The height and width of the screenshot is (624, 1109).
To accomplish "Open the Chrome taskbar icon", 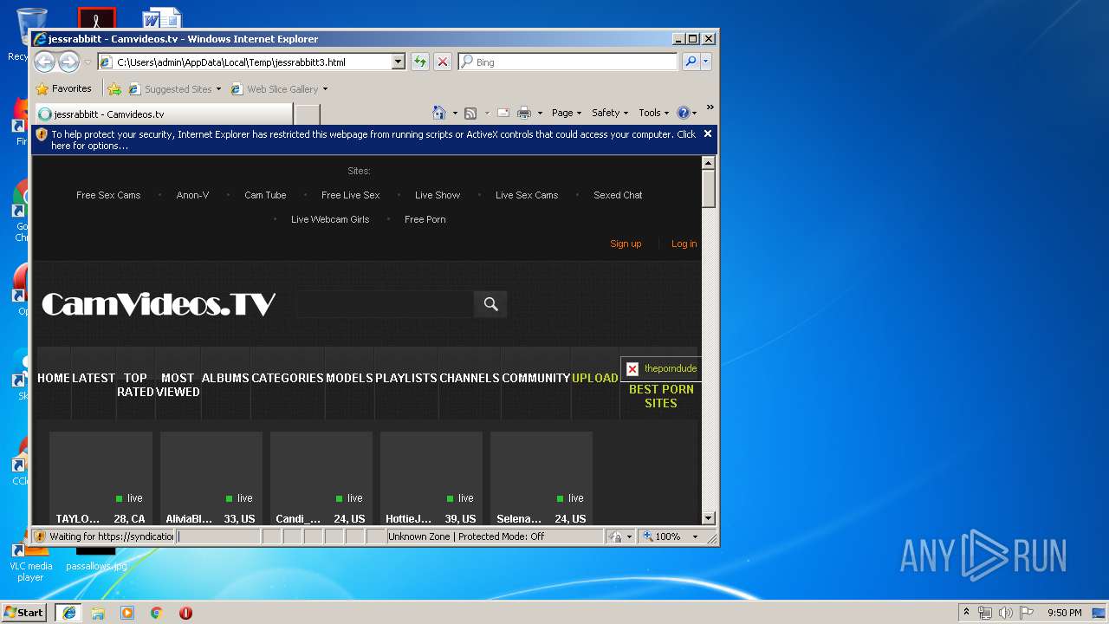I will (x=157, y=613).
